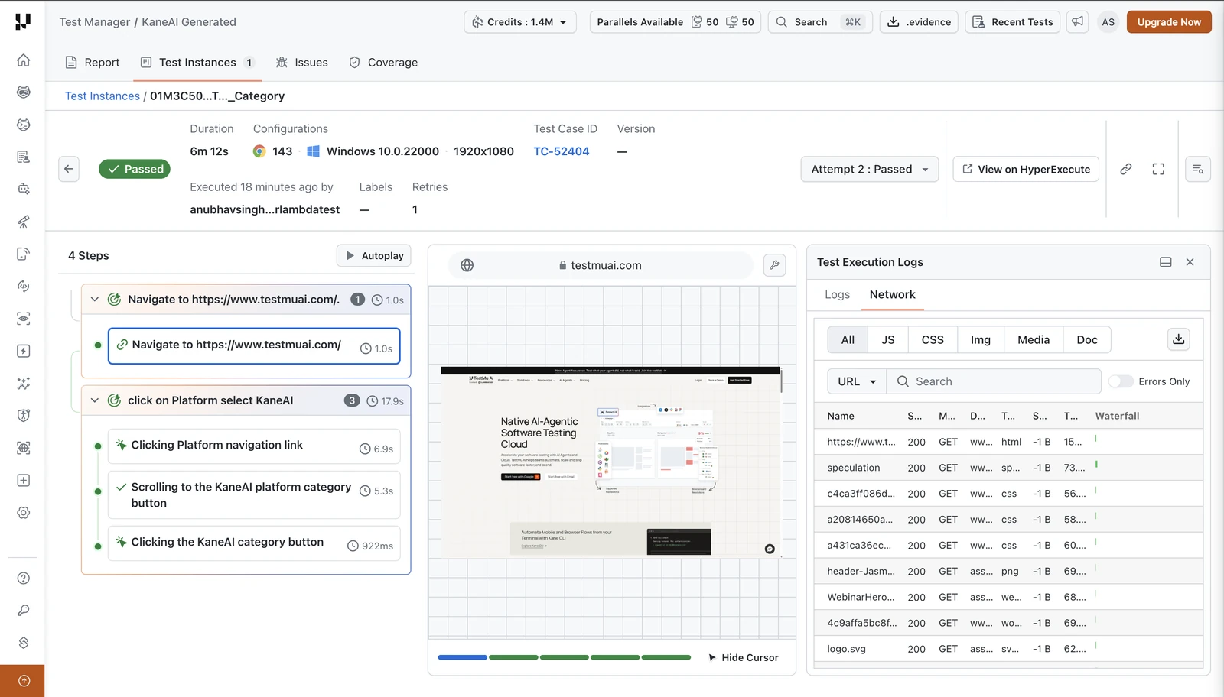Minimize the Test Execution Logs panel
This screenshot has width=1224, height=697.
[x=1165, y=262]
